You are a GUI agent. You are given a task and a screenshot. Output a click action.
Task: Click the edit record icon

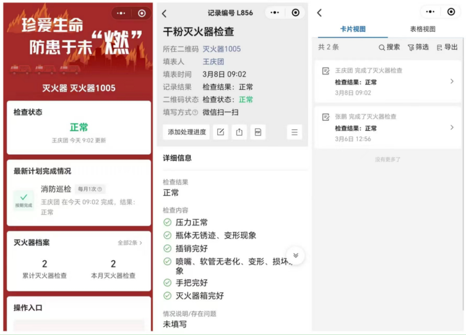coord(220,132)
